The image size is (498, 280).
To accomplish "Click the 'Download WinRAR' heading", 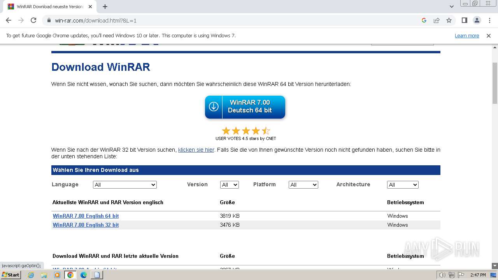I will [x=101, y=67].
